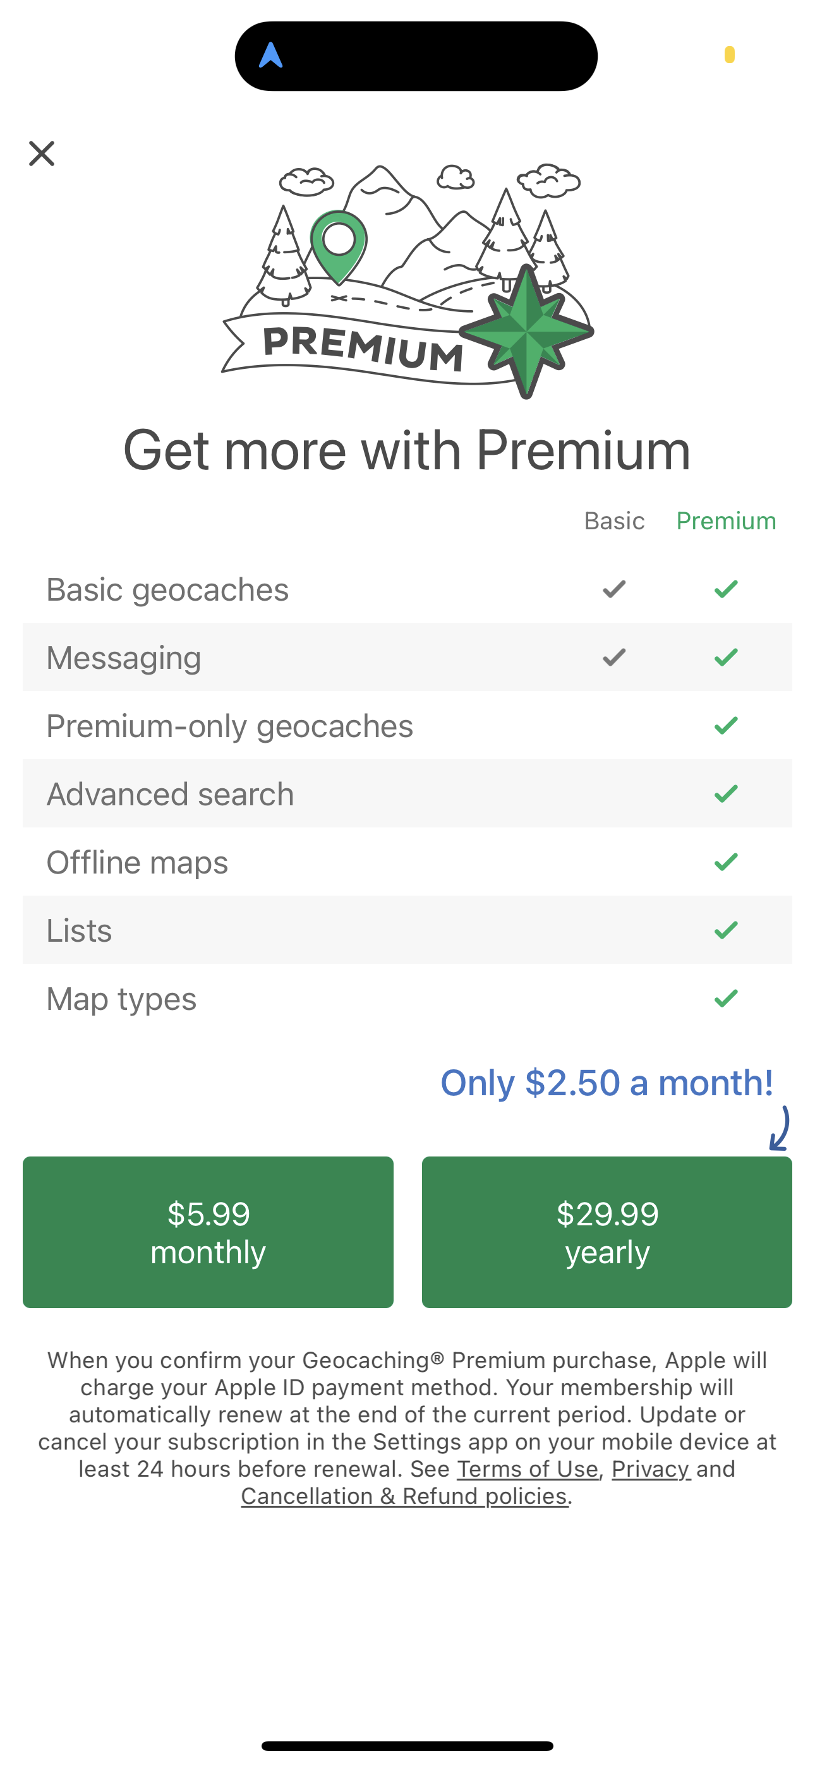Open the Terms of Use link
The image size is (815, 1766).
[528, 1469]
